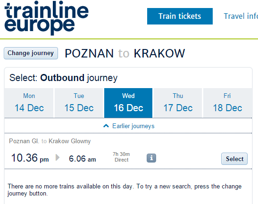Click the Change journey button

tap(31, 53)
